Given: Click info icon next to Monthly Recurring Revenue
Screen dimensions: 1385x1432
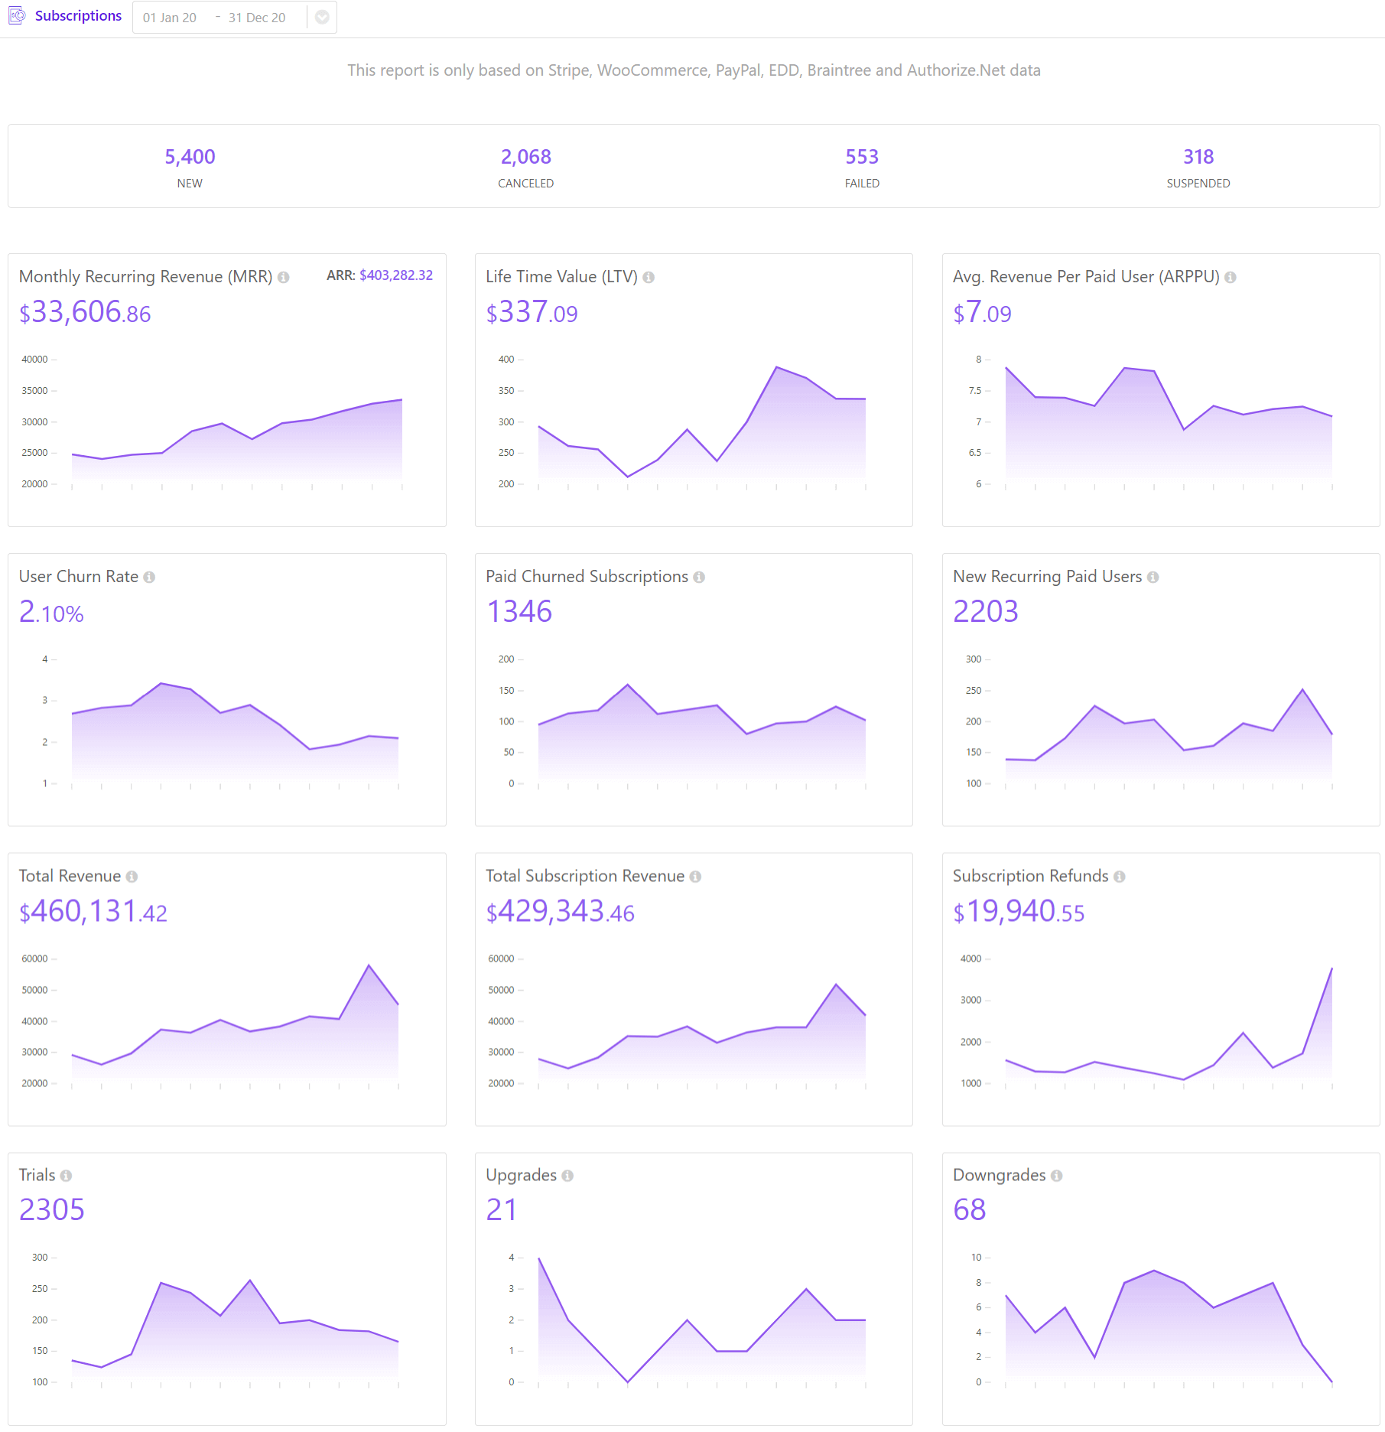Looking at the screenshot, I should pos(284,277).
